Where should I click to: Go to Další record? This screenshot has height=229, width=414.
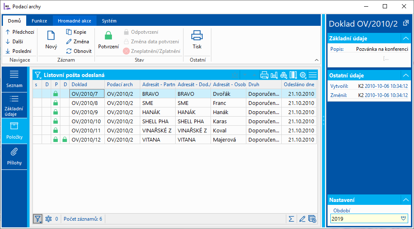15,42
